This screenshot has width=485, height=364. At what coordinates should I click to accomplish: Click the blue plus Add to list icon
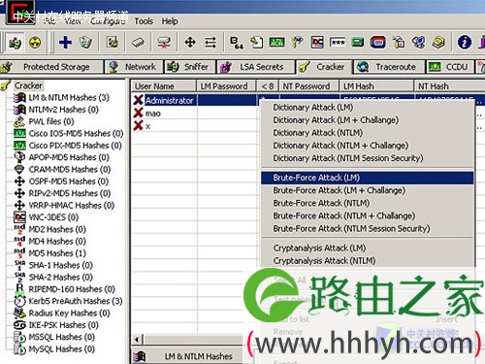tap(65, 42)
